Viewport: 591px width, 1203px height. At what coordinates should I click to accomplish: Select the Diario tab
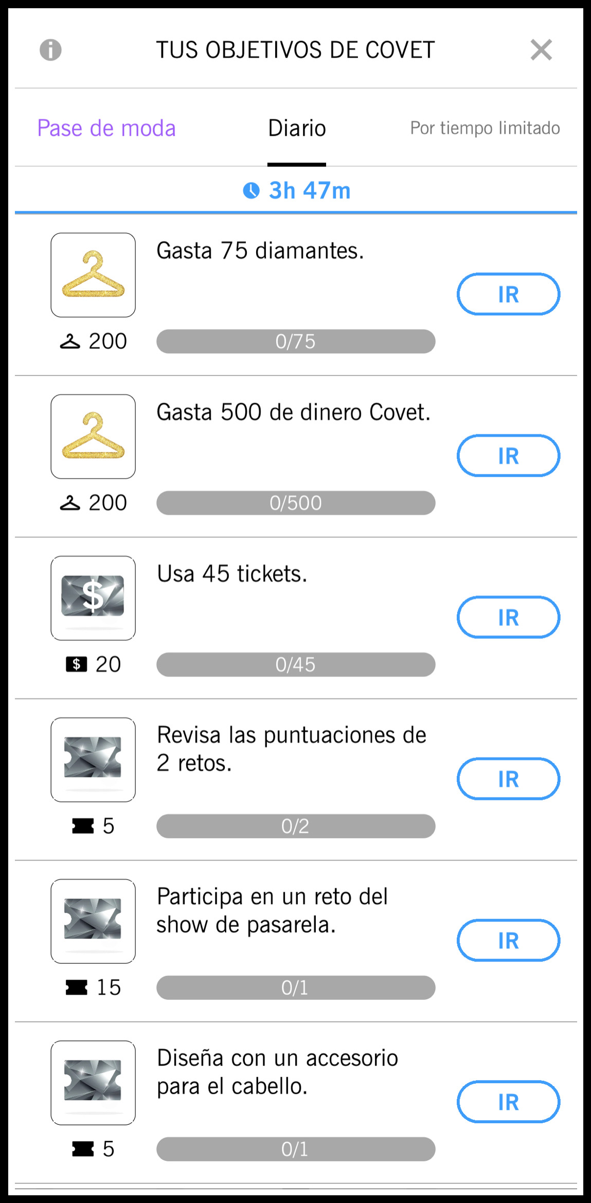click(x=297, y=128)
